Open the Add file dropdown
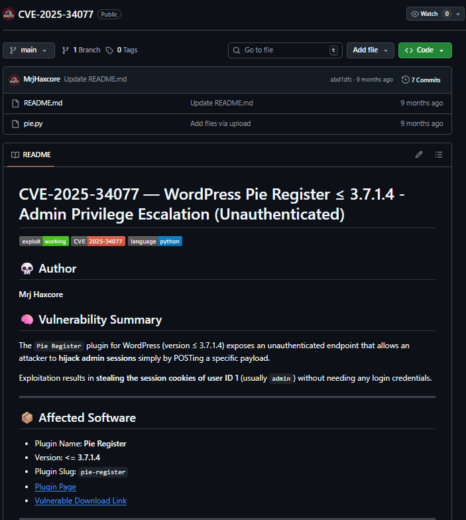Viewport: 466px width, 520px height. coord(370,50)
